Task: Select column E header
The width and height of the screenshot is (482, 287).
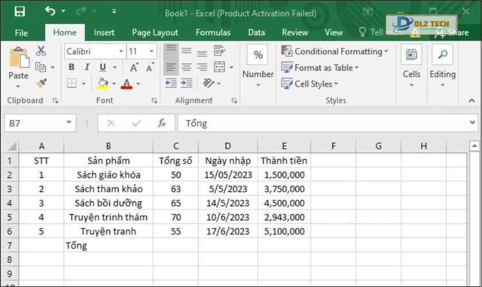Action: click(284, 146)
